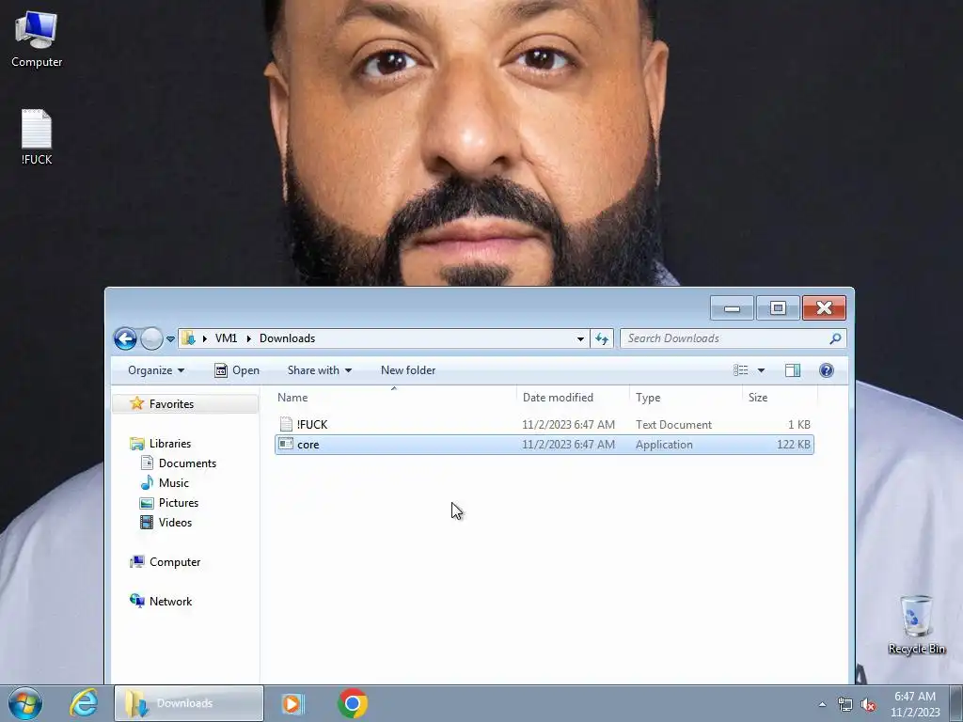Go back with Explorer back arrow
This screenshot has height=722, width=963.
pos(125,338)
